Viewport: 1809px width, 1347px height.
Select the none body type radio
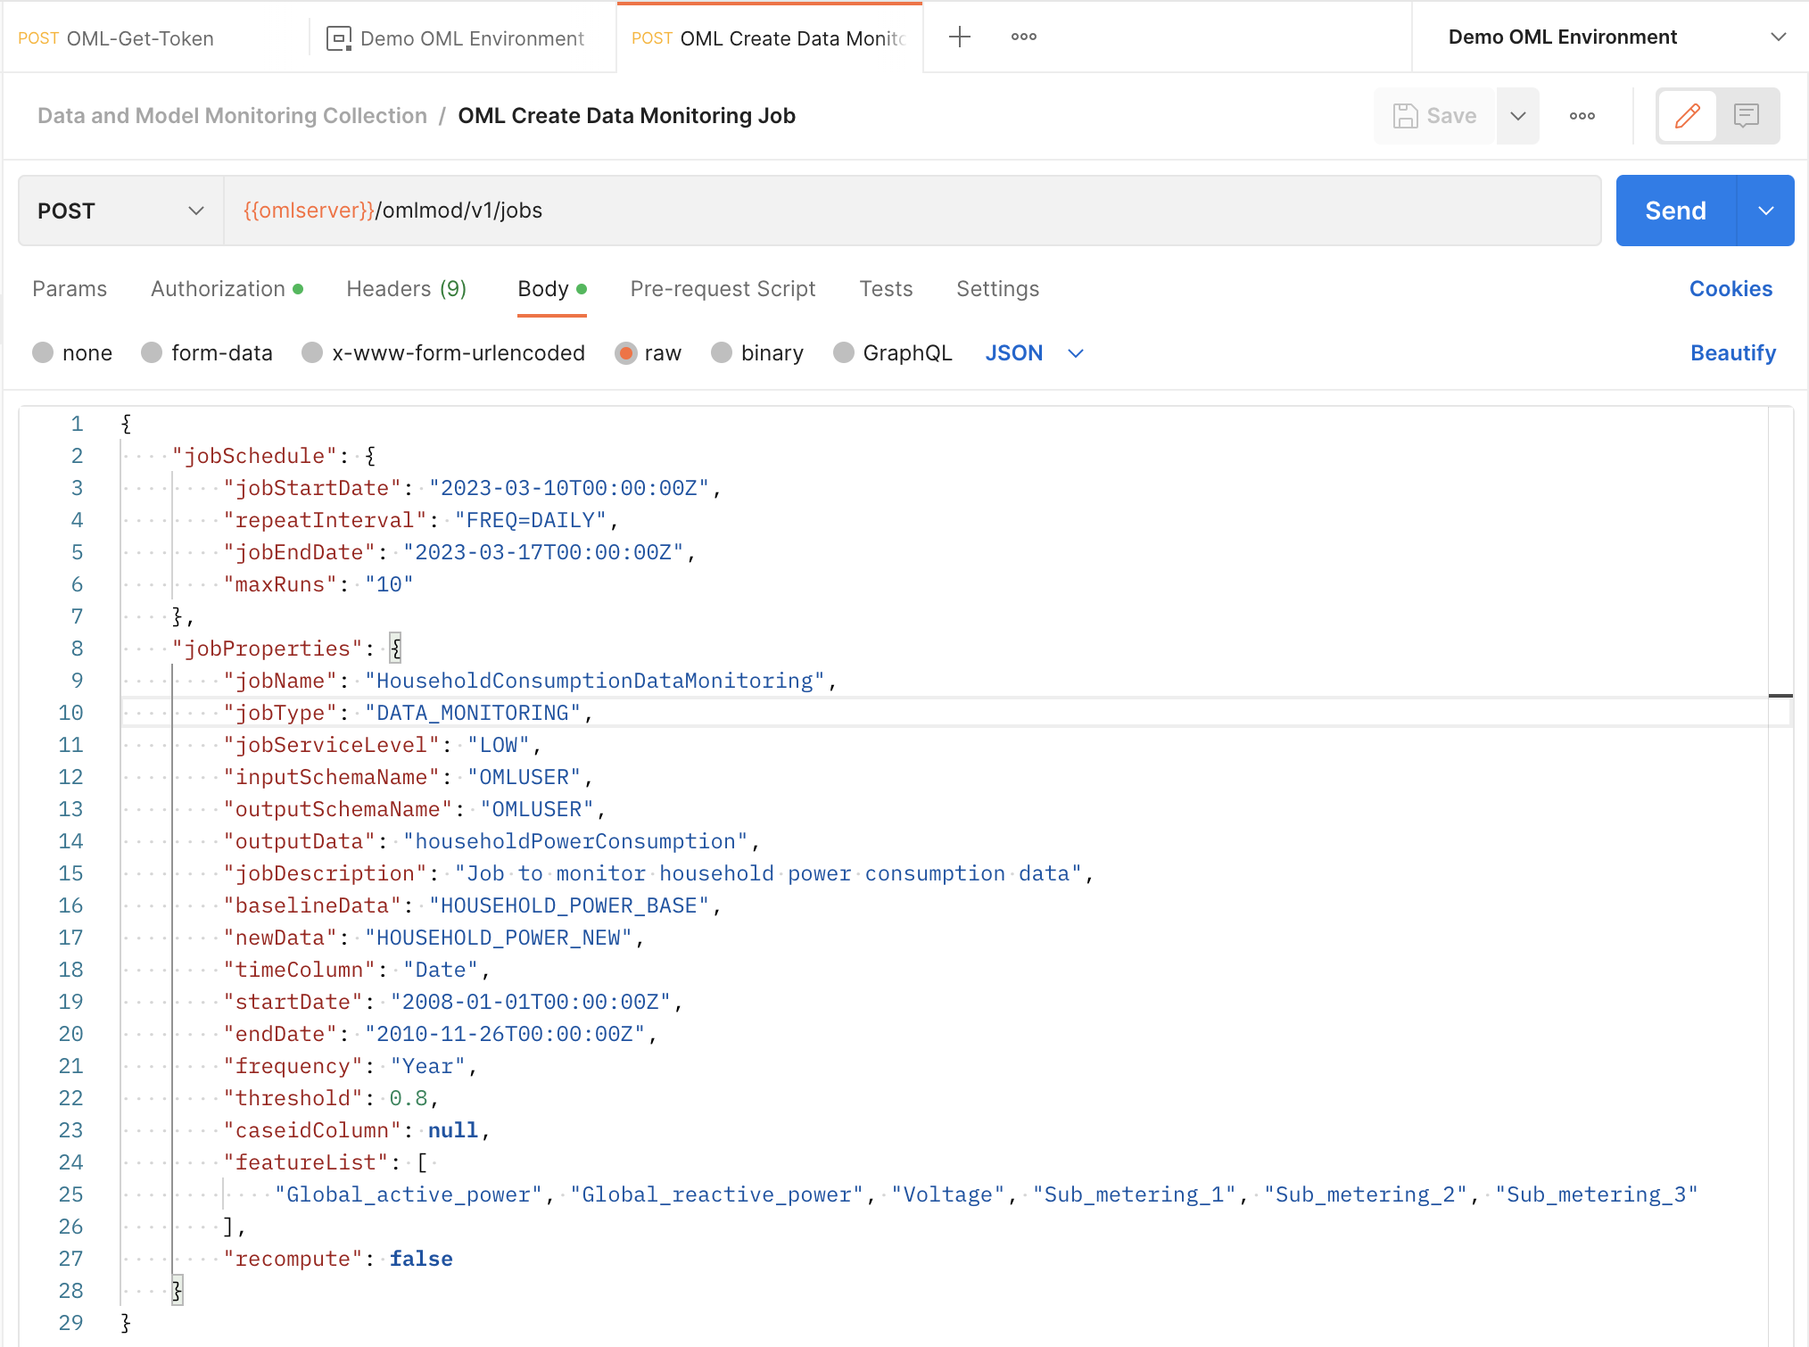click(43, 353)
